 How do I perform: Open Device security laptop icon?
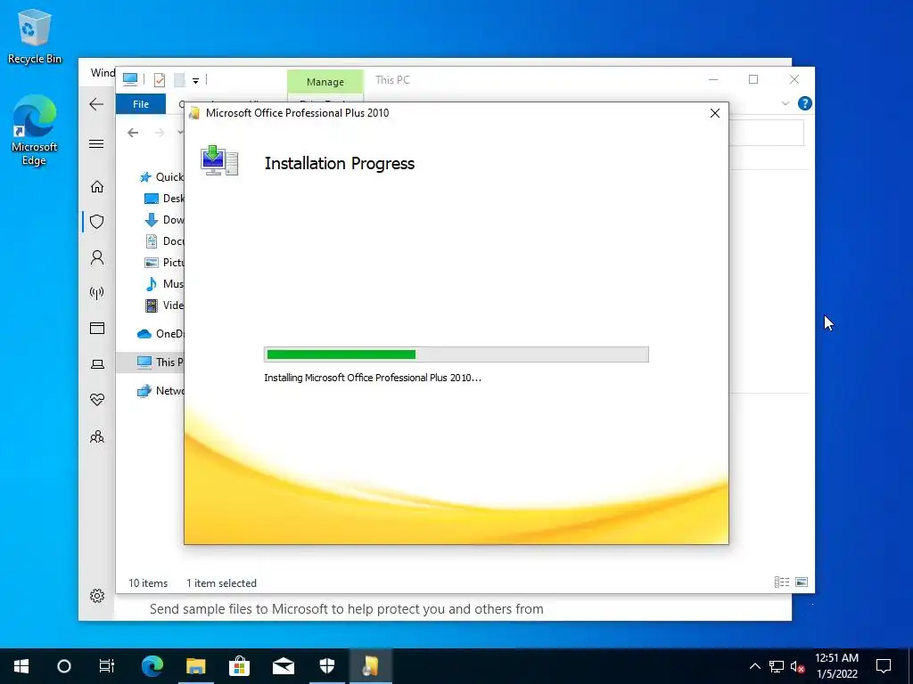(97, 364)
